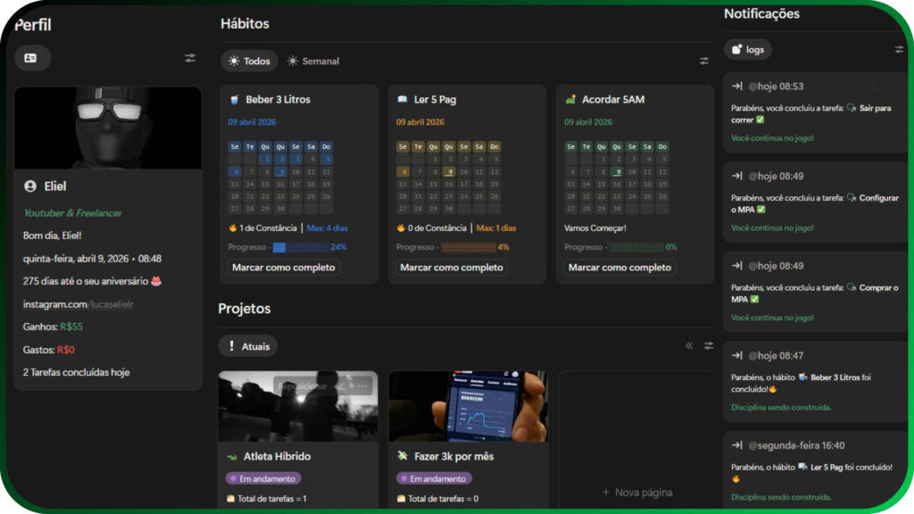This screenshot has height=514, width=914.
Task: Mark Acordar 5AM habit as complete
Action: click(x=619, y=268)
